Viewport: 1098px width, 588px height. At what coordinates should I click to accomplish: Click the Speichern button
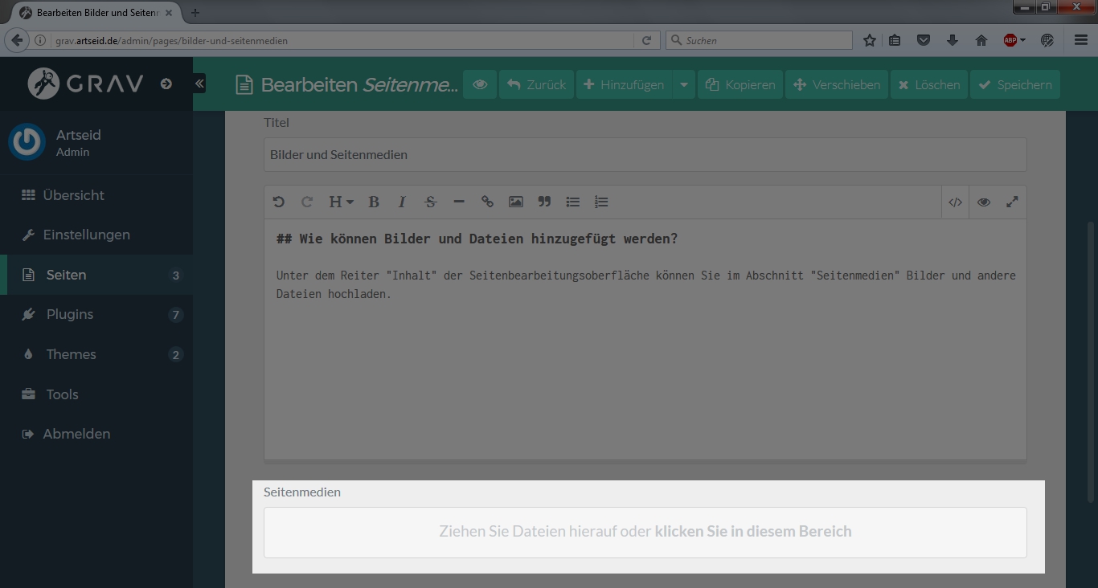point(1015,84)
